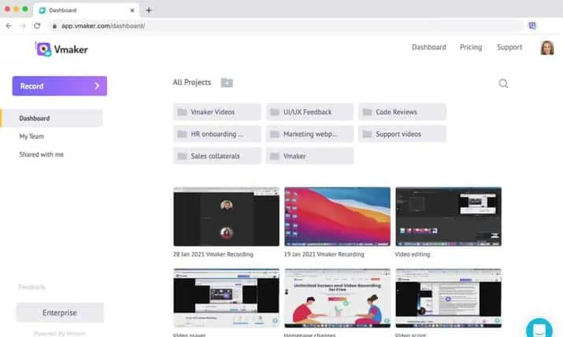Click the Feedback link in sidebar
This screenshot has height=337, width=563.
(x=32, y=287)
